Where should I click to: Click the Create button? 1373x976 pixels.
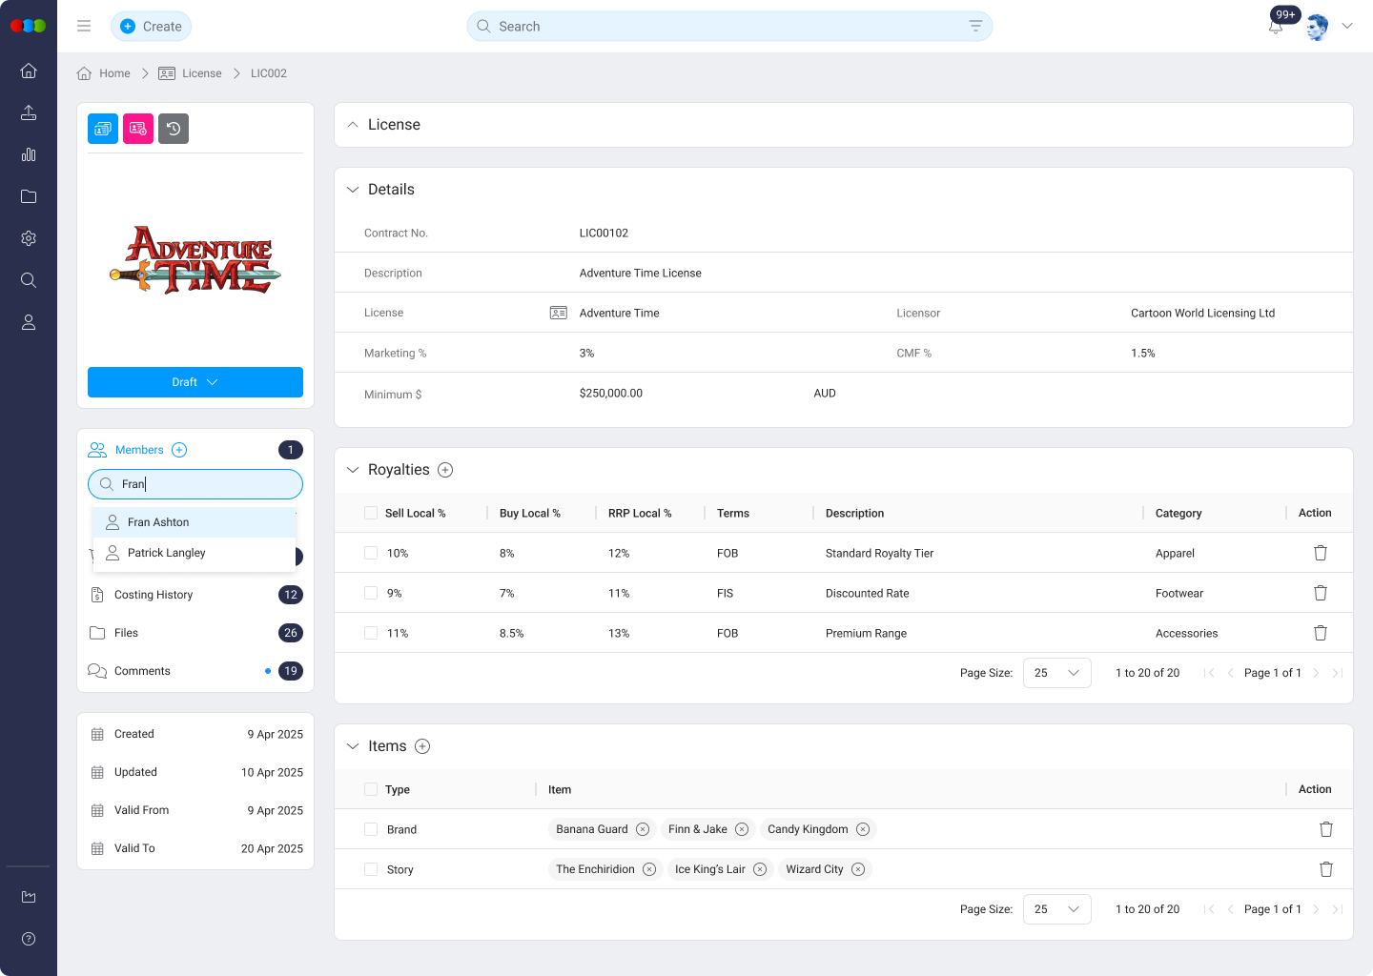pyautogui.click(x=152, y=27)
